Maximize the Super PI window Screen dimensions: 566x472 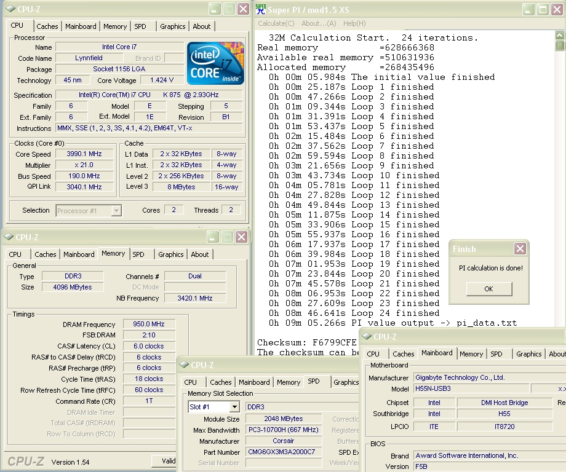point(543,9)
